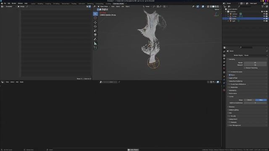Expand the Volumetrics panel
The image size is (269, 151).
click(232, 91)
